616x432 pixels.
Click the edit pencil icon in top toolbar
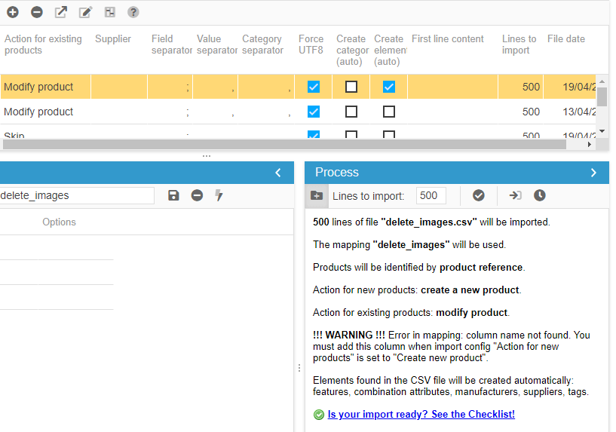click(85, 12)
